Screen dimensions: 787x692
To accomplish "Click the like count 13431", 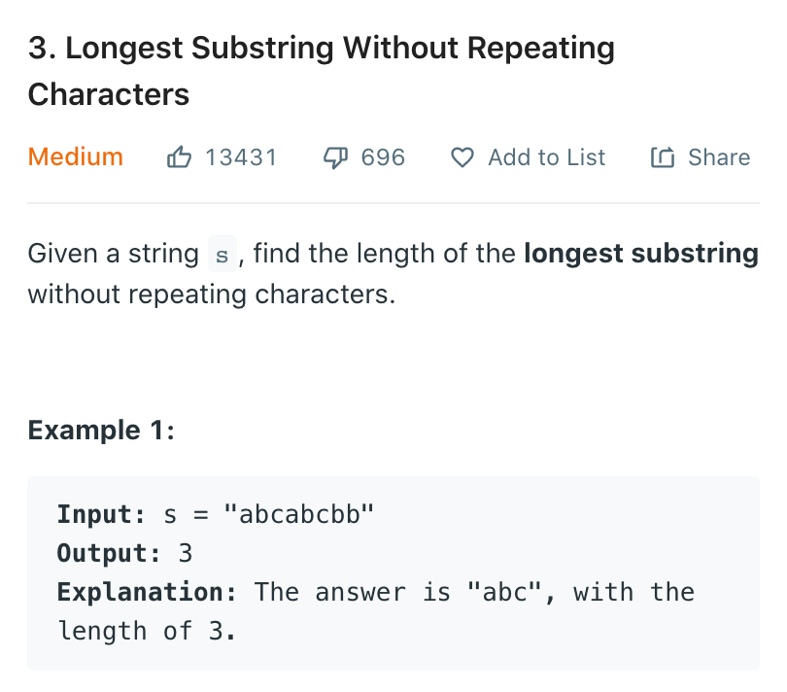I will click(x=241, y=157).
